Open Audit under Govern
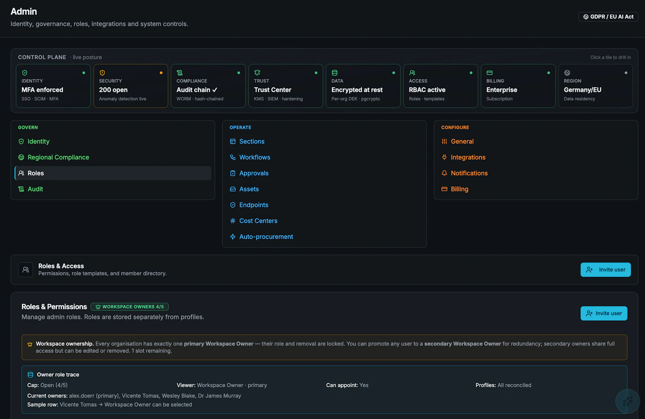The height and width of the screenshot is (419, 645). pyautogui.click(x=113, y=189)
